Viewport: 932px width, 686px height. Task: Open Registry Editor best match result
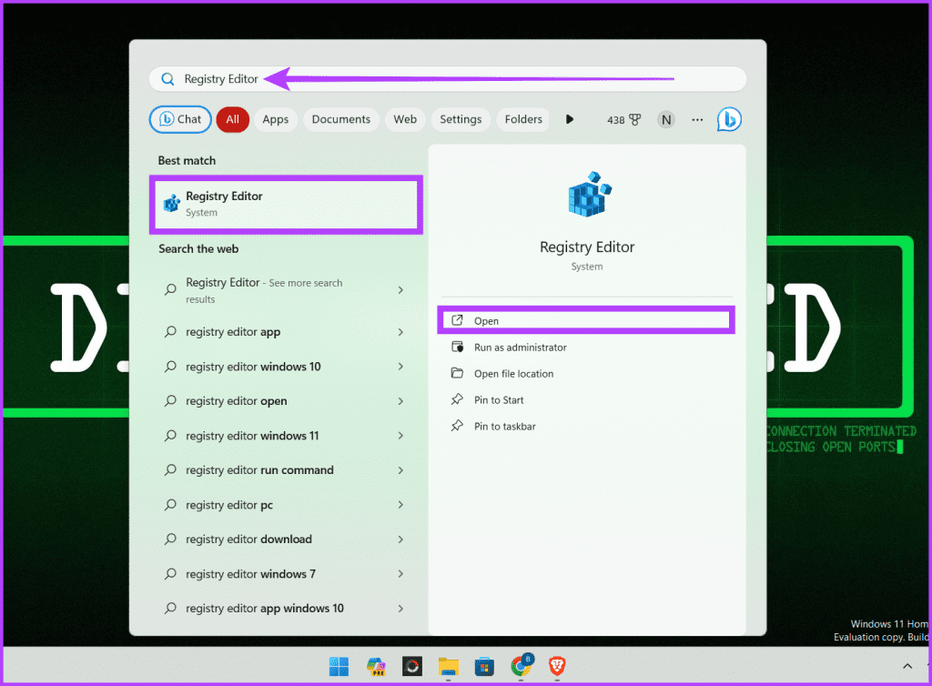[x=287, y=205]
